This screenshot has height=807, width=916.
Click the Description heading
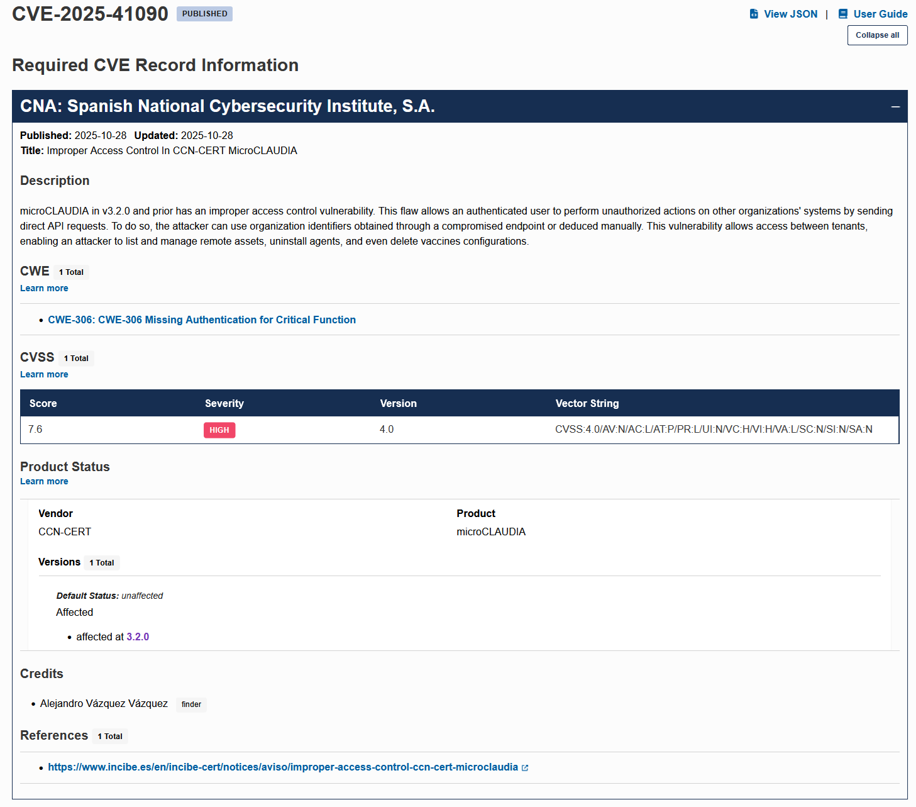coord(55,181)
